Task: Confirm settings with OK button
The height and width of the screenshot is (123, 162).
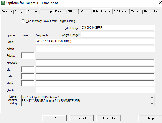Action: pyautogui.click(x=54, y=118)
